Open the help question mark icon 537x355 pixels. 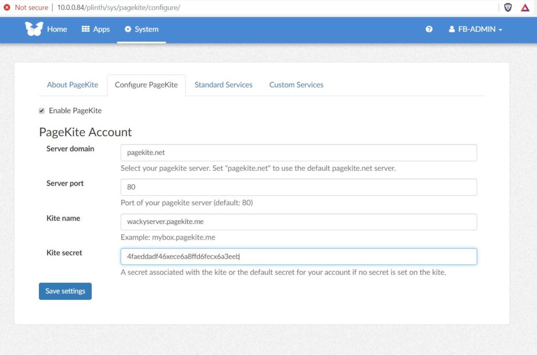[429, 29]
